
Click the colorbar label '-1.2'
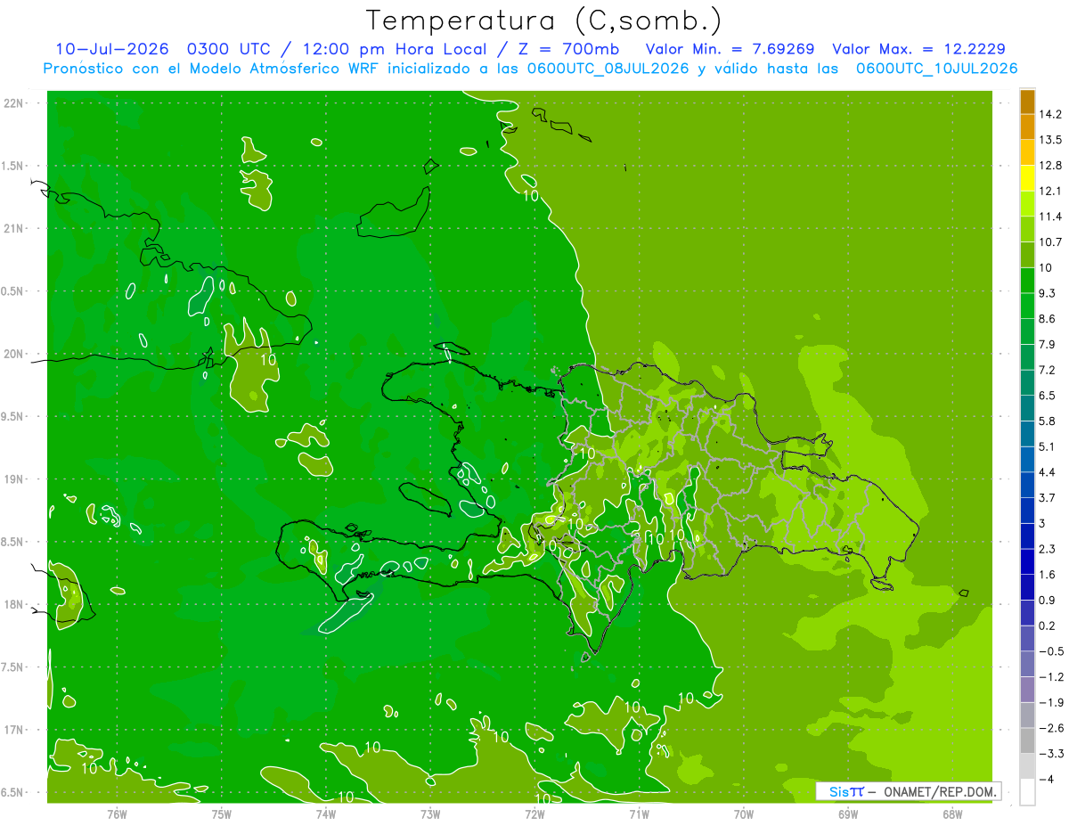pyautogui.click(x=1051, y=677)
